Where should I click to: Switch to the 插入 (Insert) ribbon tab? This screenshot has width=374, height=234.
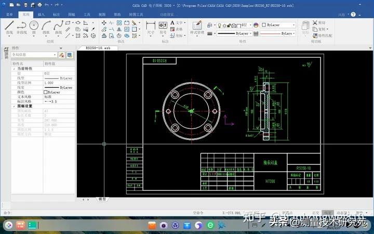pos(41,15)
